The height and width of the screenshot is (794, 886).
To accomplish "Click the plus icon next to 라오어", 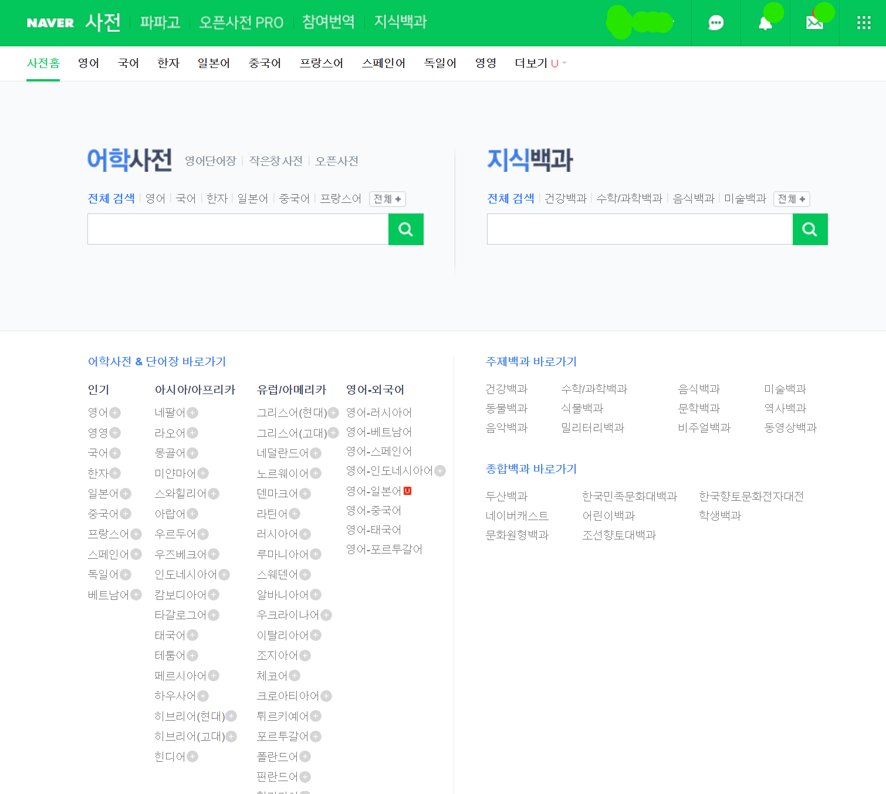I will [192, 433].
